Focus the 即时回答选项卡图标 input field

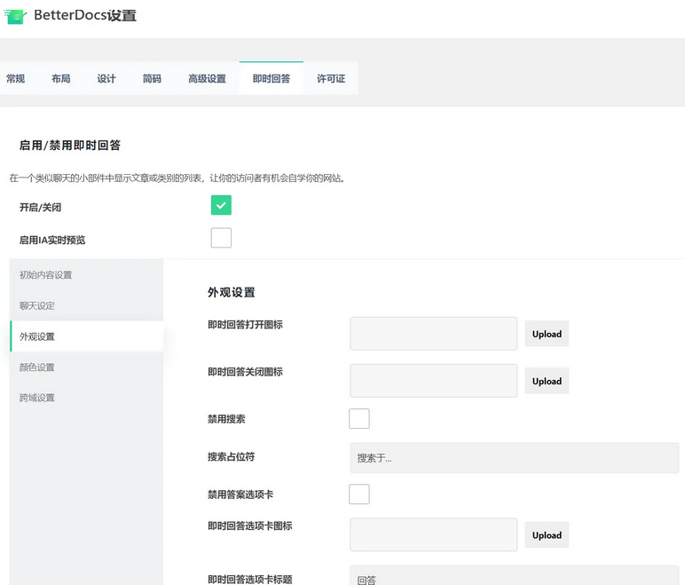433,534
